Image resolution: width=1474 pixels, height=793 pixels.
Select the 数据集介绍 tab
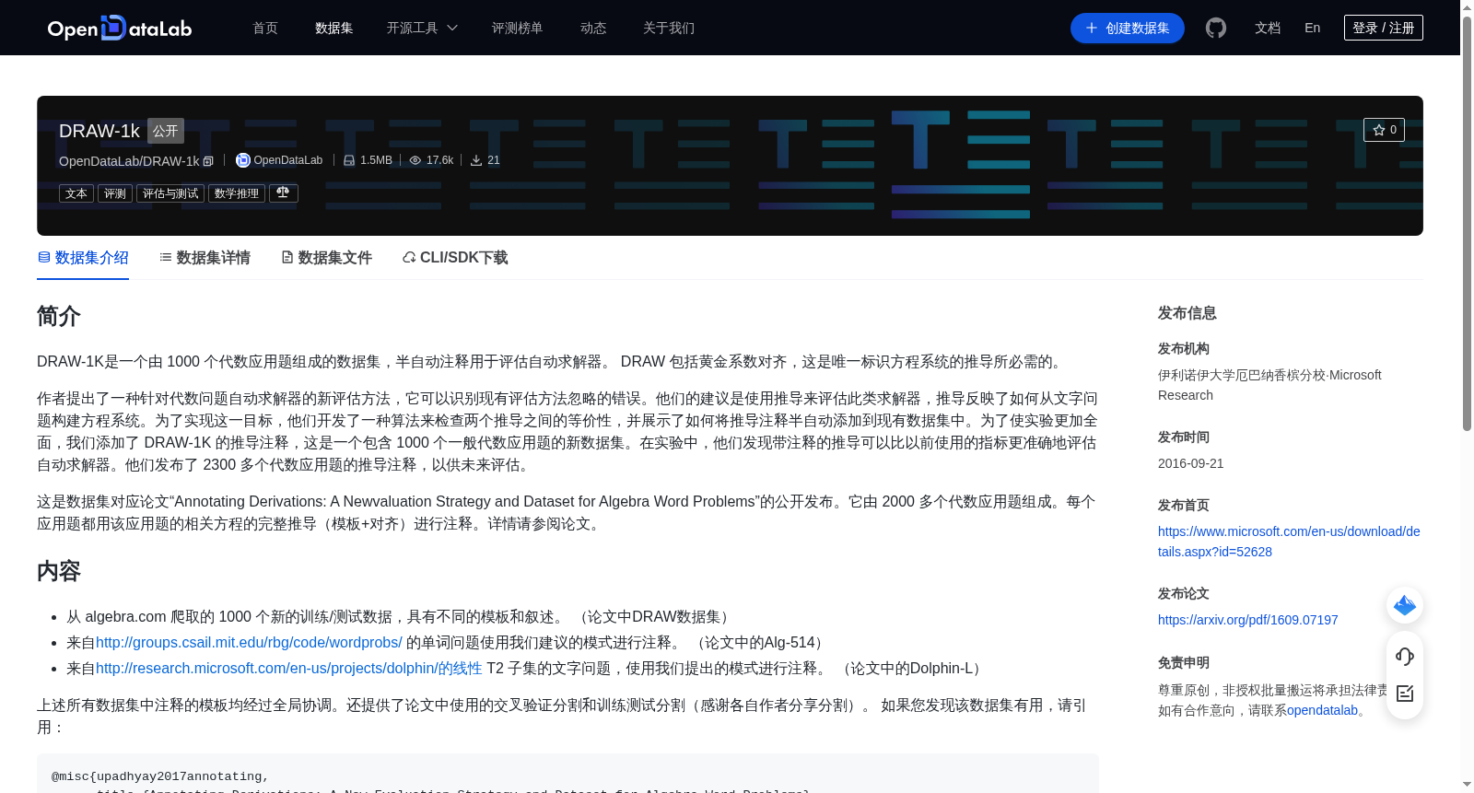click(83, 258)
